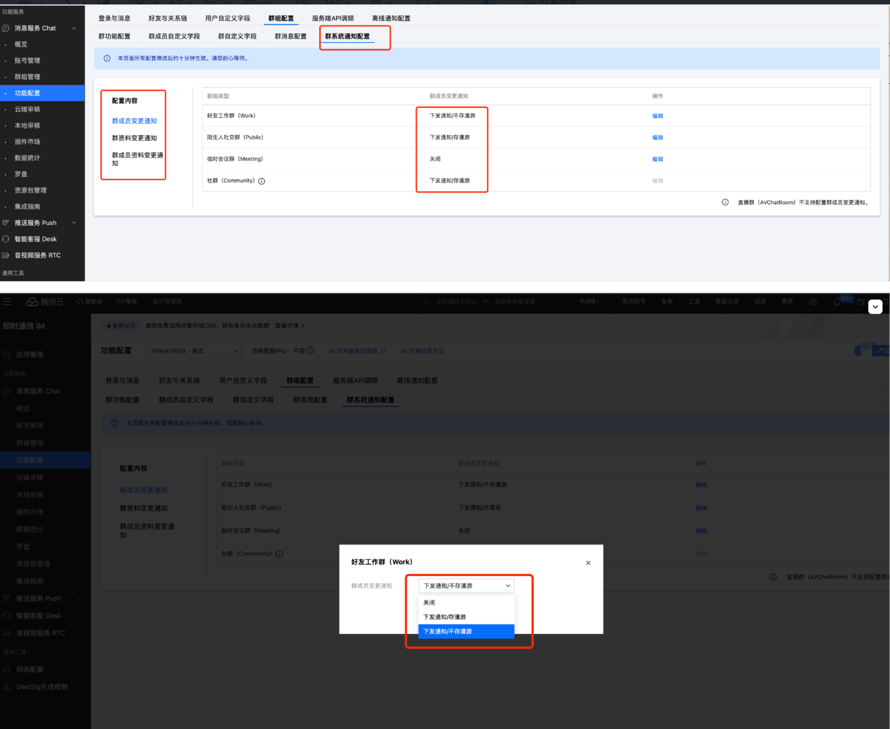Click info icon in the upper blue notice banner
The image size is (890, 729).
107,58
